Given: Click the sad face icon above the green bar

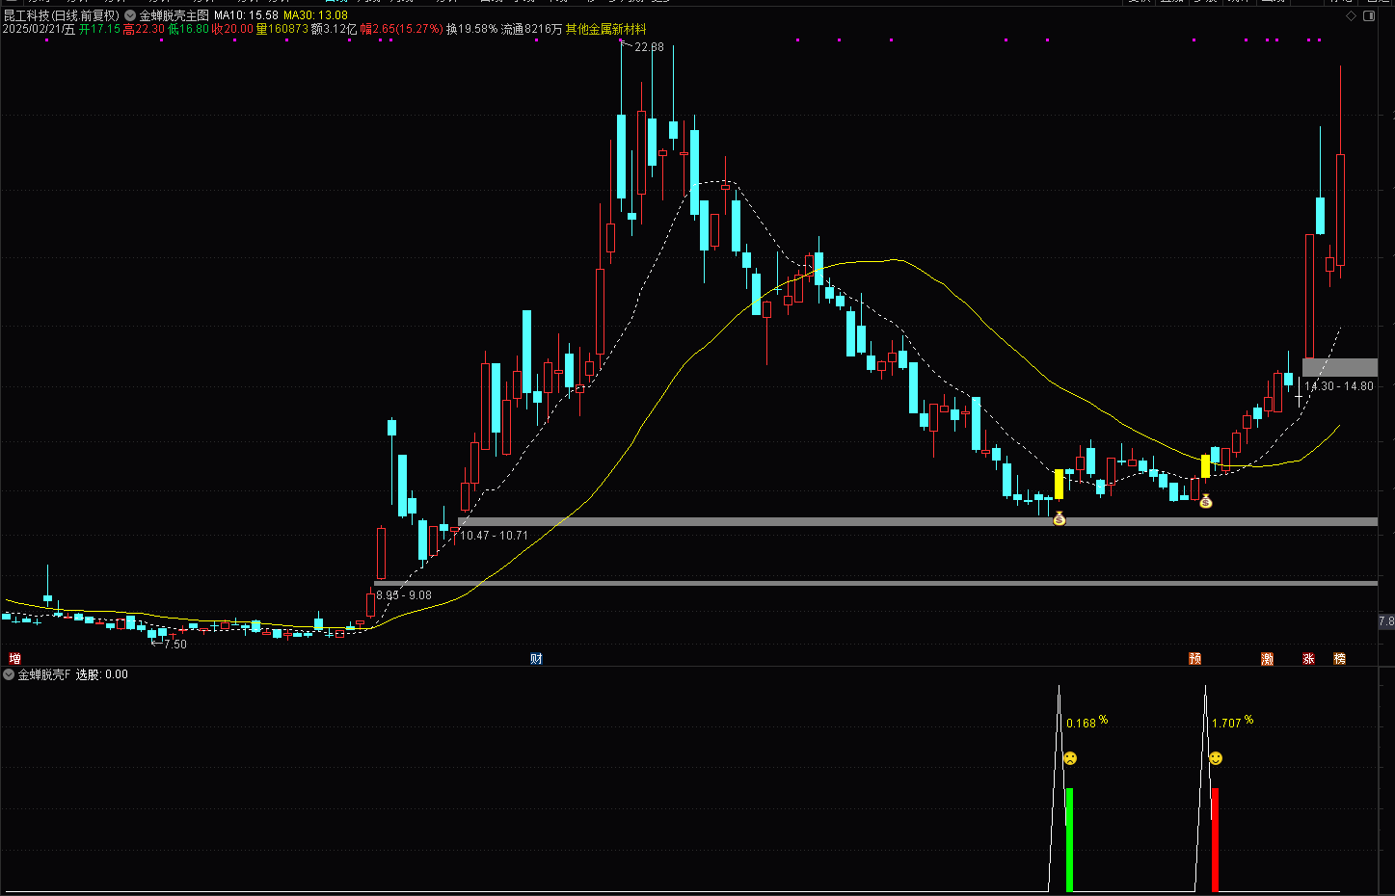Looking at the screenshot, I should pos(1069,758).
